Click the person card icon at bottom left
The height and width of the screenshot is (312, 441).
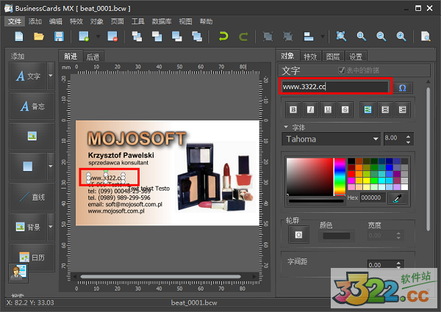18,272
